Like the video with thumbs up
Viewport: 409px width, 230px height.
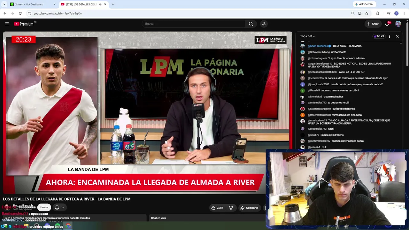217,208
